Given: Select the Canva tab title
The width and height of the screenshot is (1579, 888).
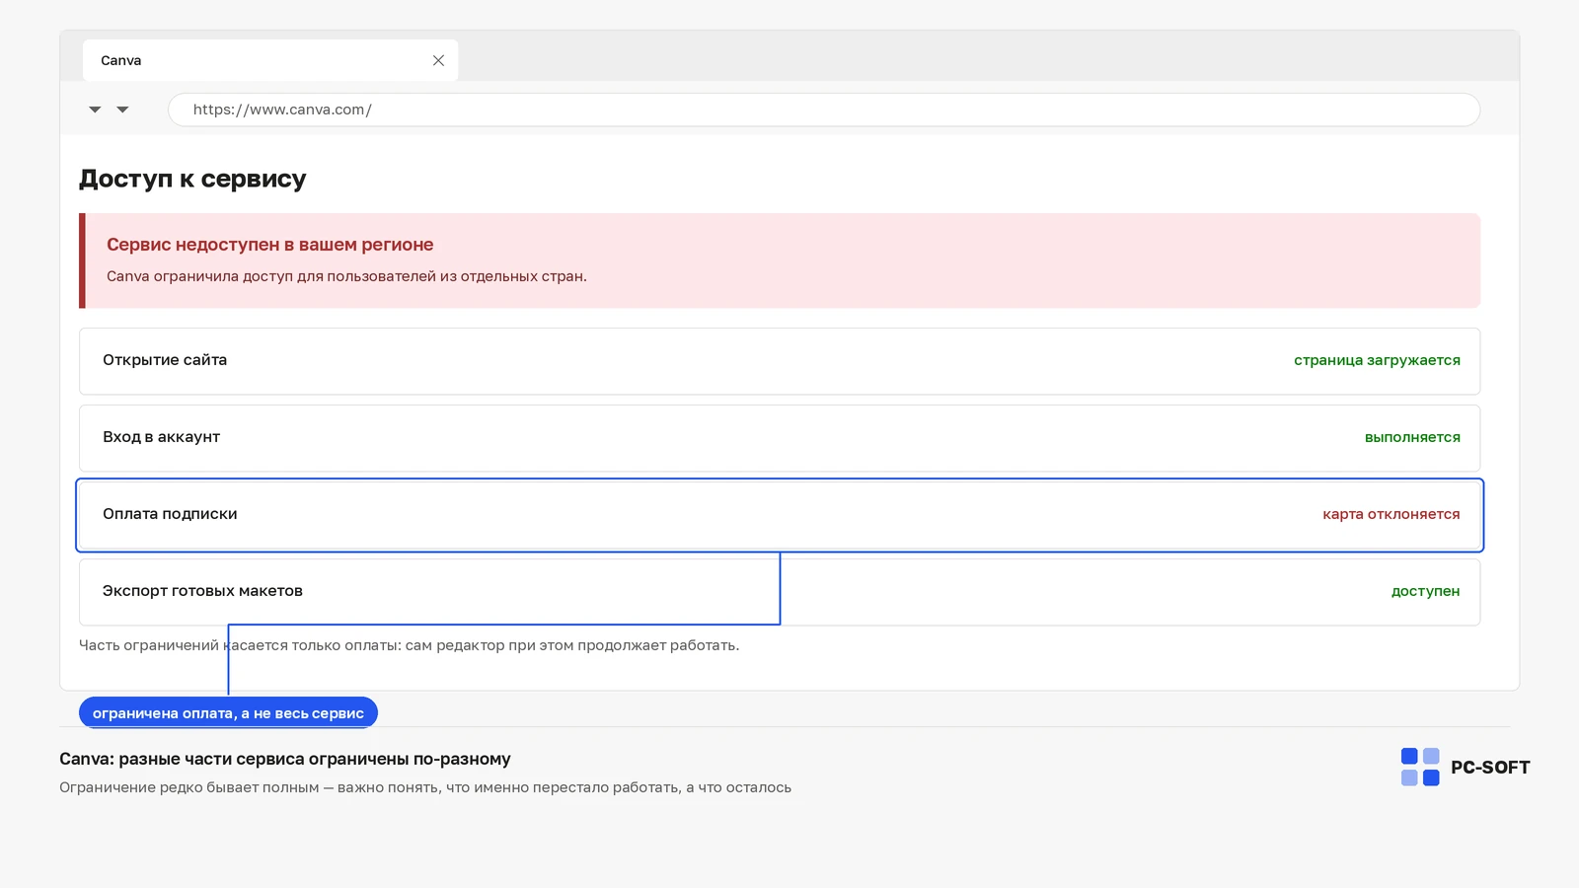Looking at the screenshot, I should tap(120, 60).
